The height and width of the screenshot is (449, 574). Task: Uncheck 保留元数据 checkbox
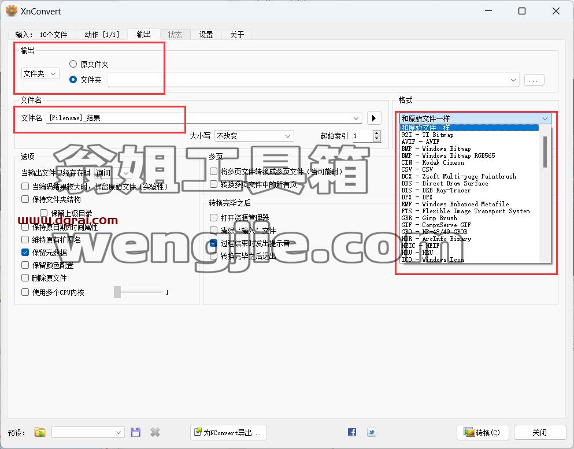pyautogui.click(x=25, y=252)
